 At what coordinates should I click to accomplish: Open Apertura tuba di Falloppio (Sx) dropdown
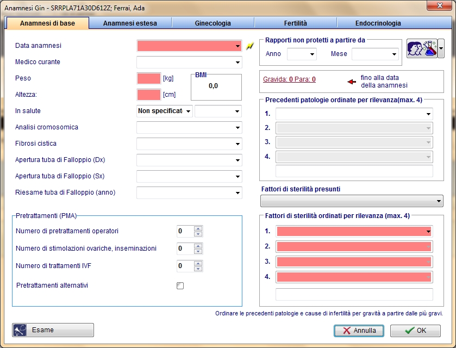238,176
